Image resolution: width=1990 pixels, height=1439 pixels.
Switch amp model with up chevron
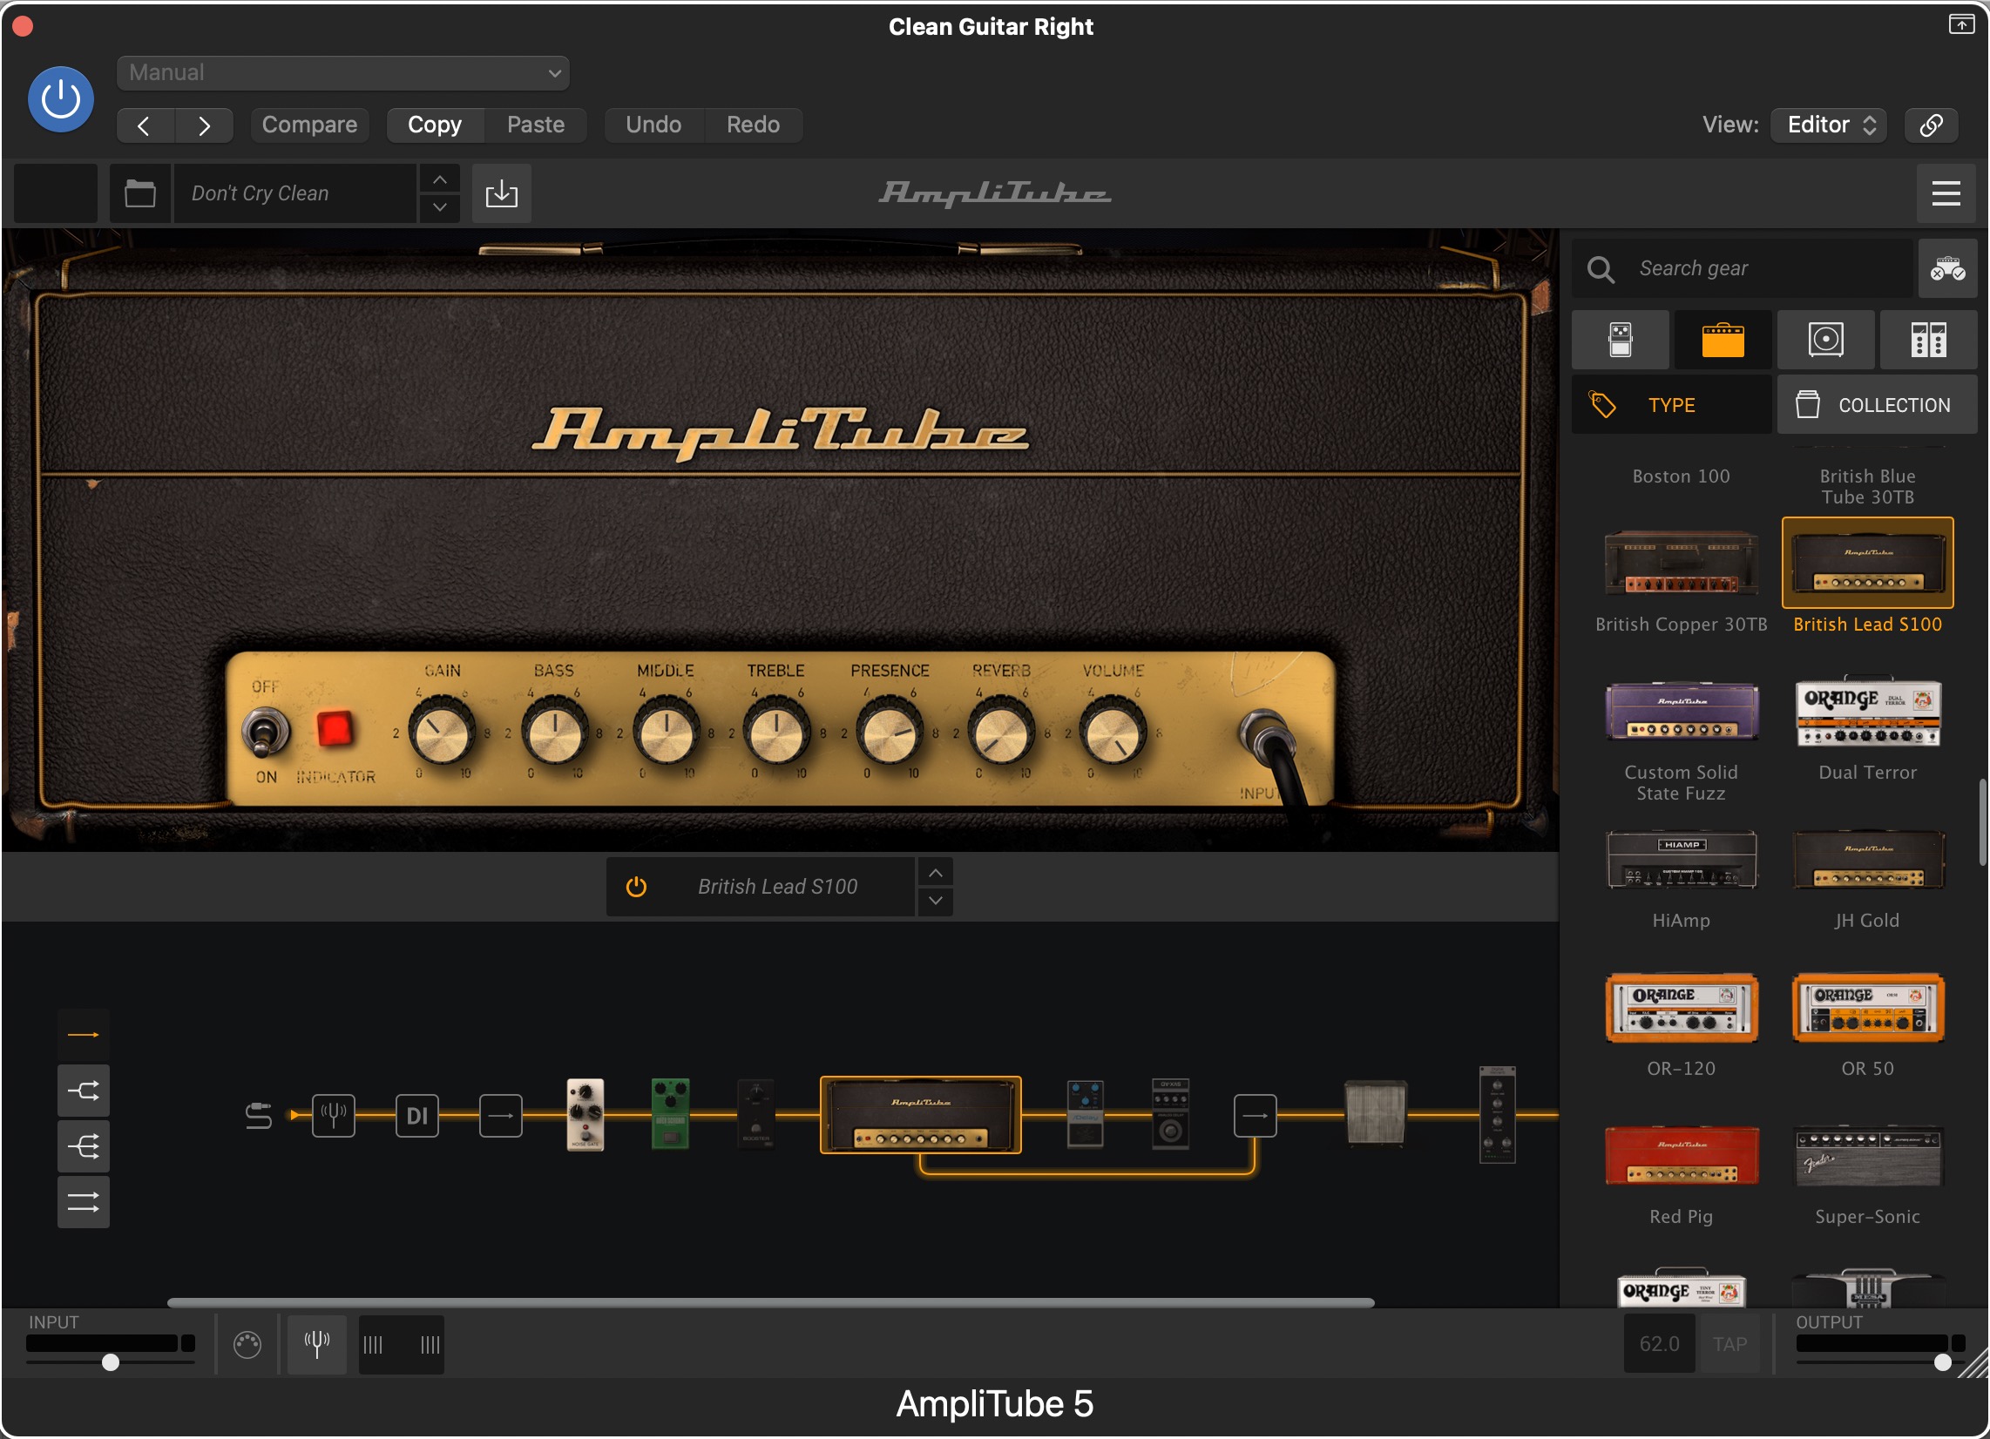click(x=936, y=873)
